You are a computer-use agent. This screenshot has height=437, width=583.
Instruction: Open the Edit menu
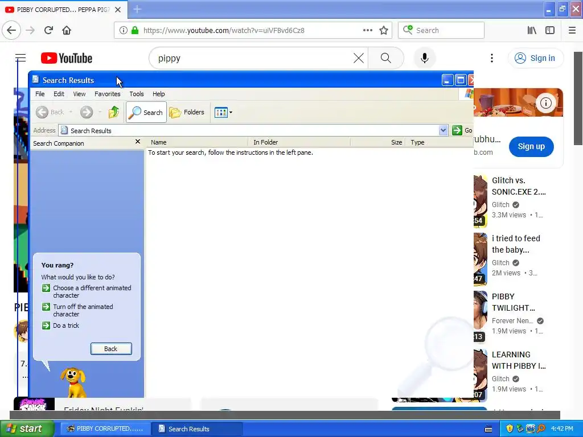click(x=59, y=94)
